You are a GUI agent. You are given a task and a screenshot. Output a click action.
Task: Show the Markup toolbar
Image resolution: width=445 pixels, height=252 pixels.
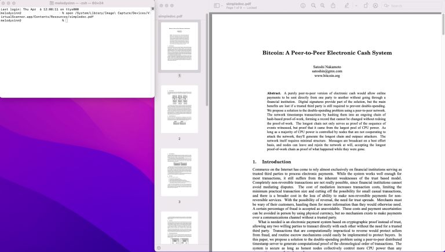click(375, 6)
